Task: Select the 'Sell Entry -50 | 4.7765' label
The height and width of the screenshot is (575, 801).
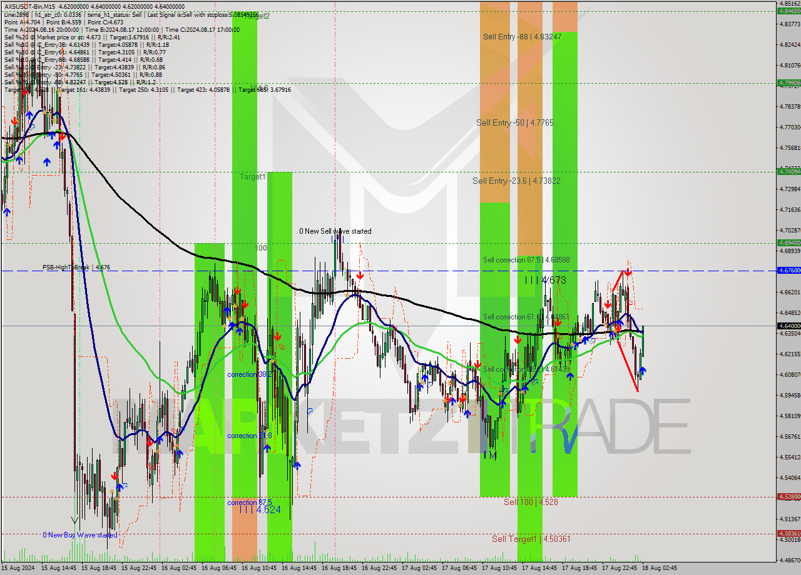Action: click(514, 122)
